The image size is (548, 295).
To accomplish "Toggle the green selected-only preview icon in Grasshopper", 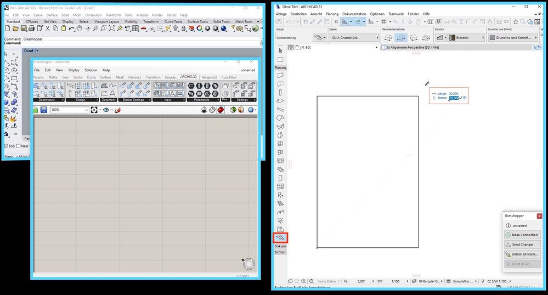I will point(233,110).
